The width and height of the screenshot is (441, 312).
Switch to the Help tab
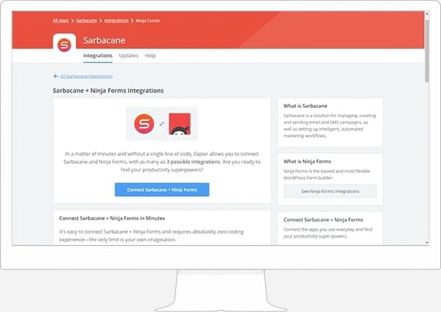(x=150, y=55)
